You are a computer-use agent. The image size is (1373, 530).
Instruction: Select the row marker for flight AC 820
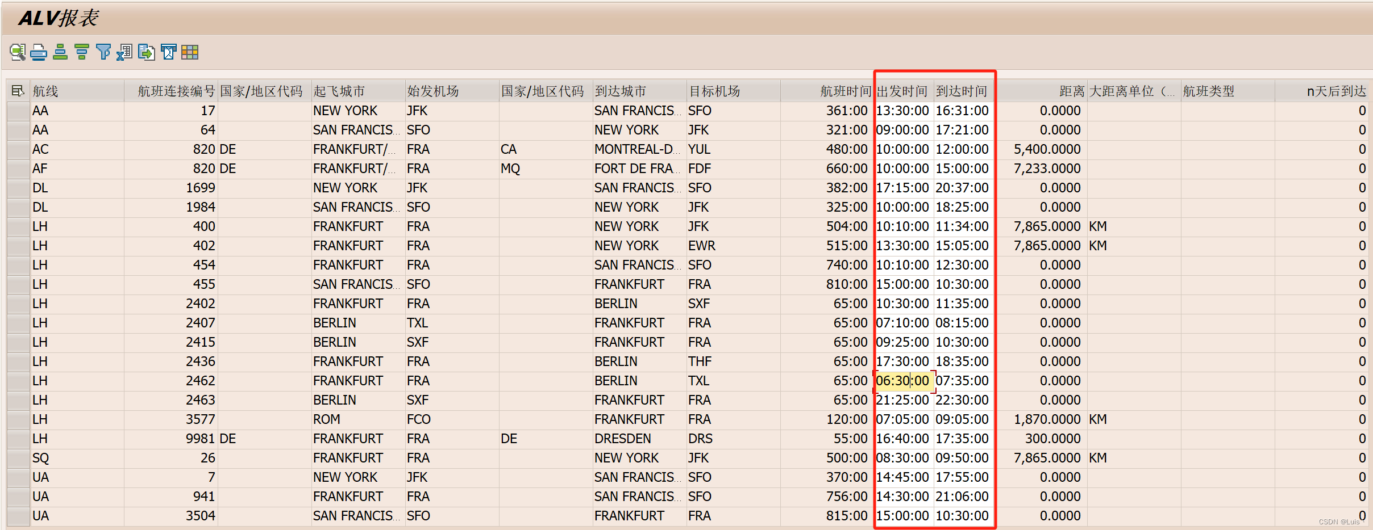pyautogui.click(x=18, y=149)
